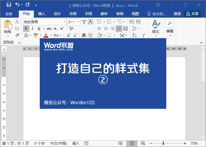Collapse the ribbon with arrow
This screenshot has width=206, height=147.
tap(201, 43)
